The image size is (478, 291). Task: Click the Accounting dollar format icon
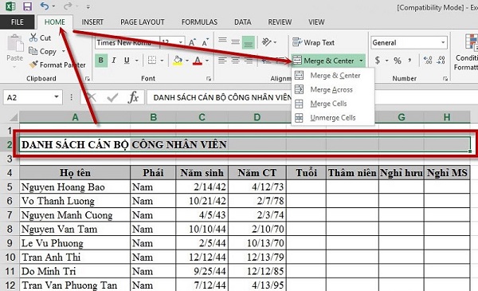click(378, 61)
